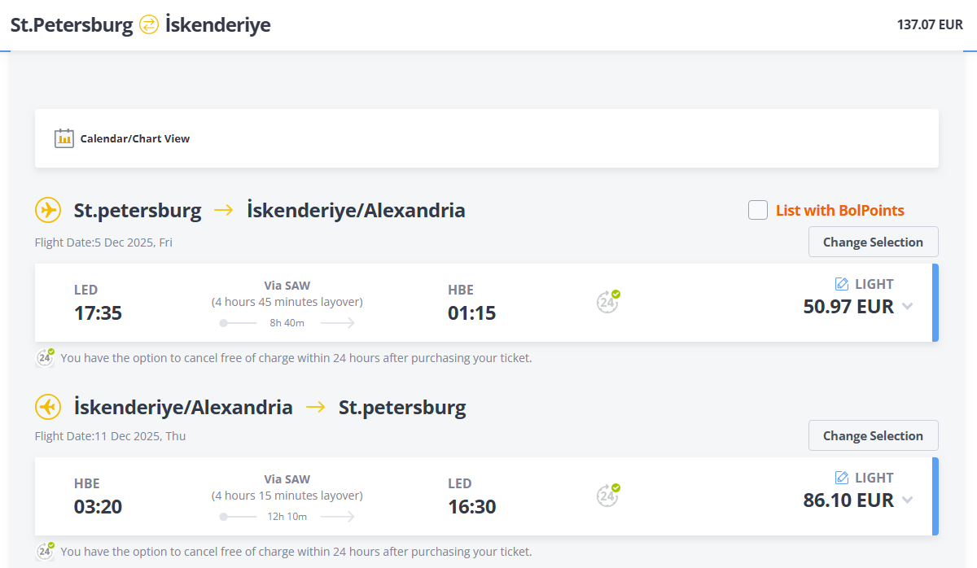Click the List with BolPoints label
The image size is (977, 568).
coord(839,211)
